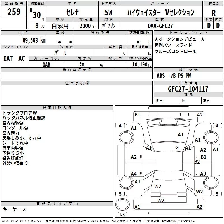Select the 両側パワースライド sales point
The height and width of the screenshot is (224, 224).
(173, 45)
